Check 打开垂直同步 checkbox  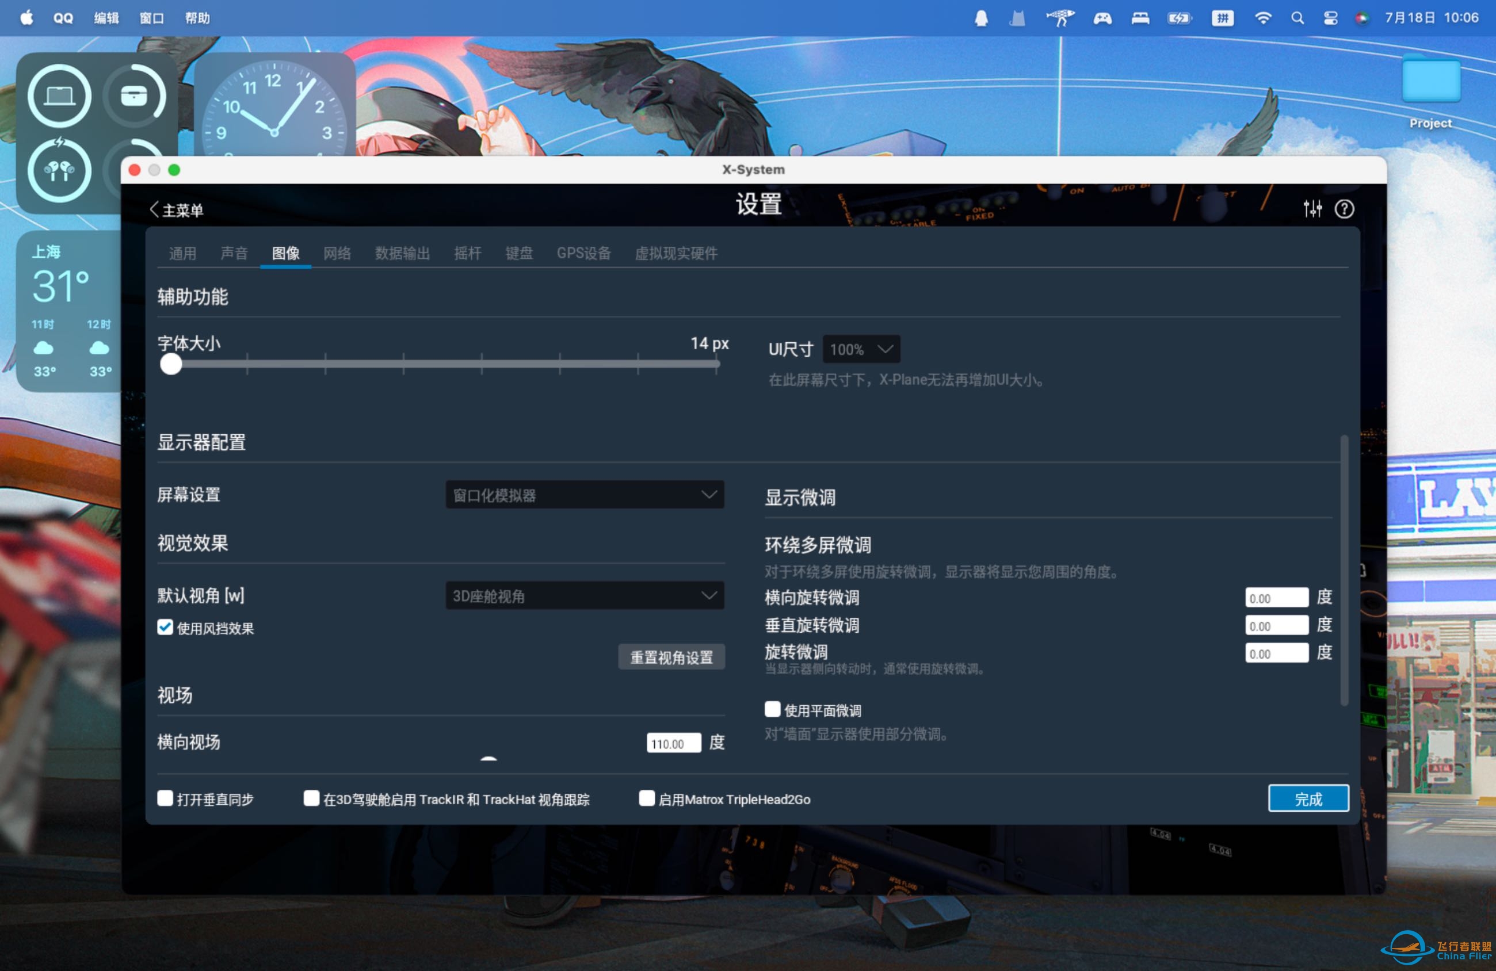tap(165, 797)
